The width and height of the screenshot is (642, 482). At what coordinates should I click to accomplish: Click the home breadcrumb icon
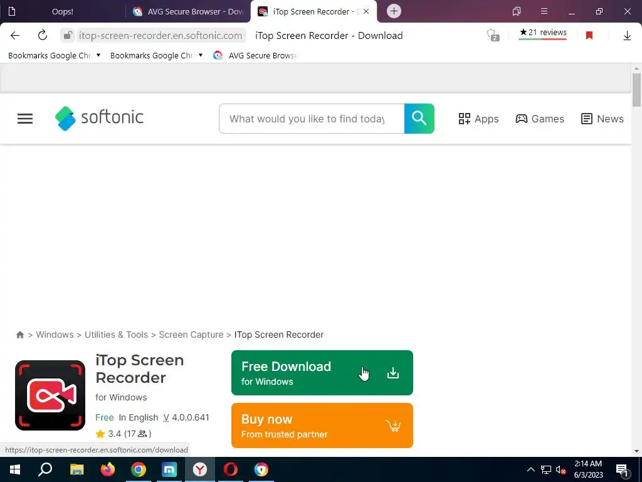tap(20, 335)
